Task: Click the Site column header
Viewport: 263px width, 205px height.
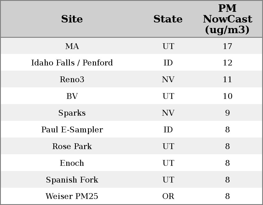Action: click(72, 19)
